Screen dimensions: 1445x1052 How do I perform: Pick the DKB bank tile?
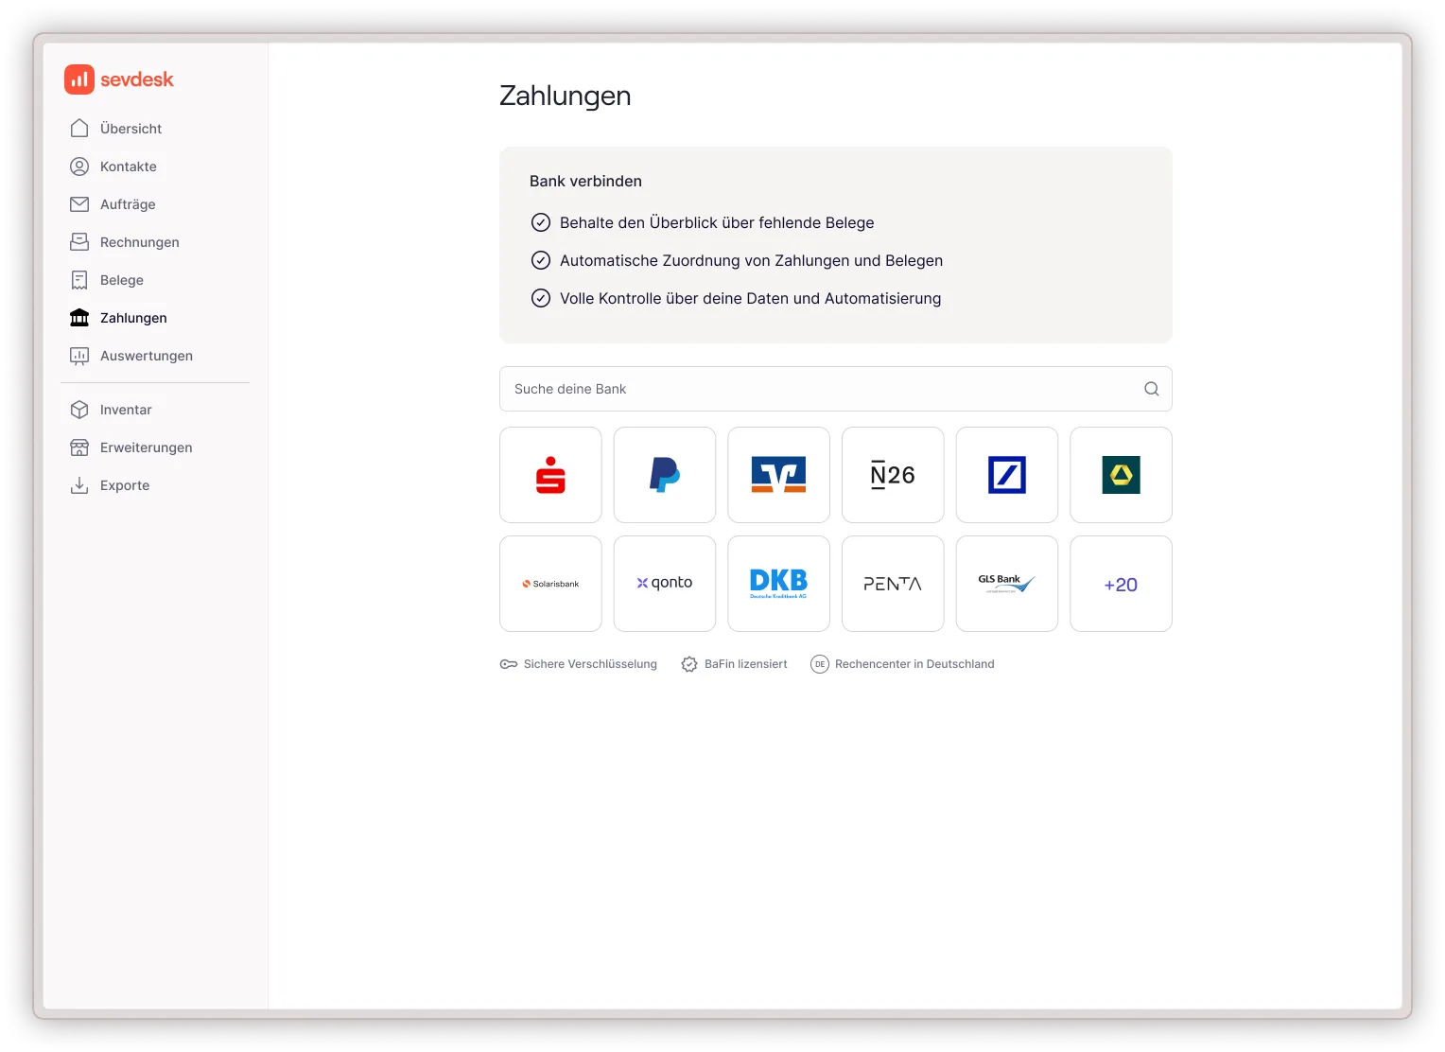(x=779, y=584)
